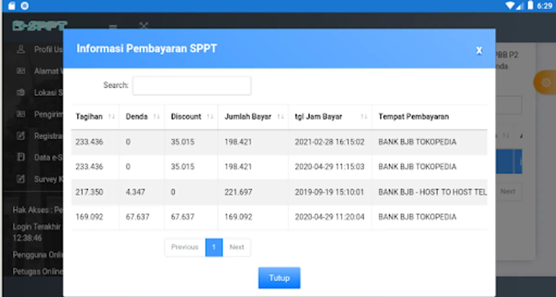This screenshot has height=297, width=556.
Task: Open the orange settings gear button
Action: pos(545,82)
